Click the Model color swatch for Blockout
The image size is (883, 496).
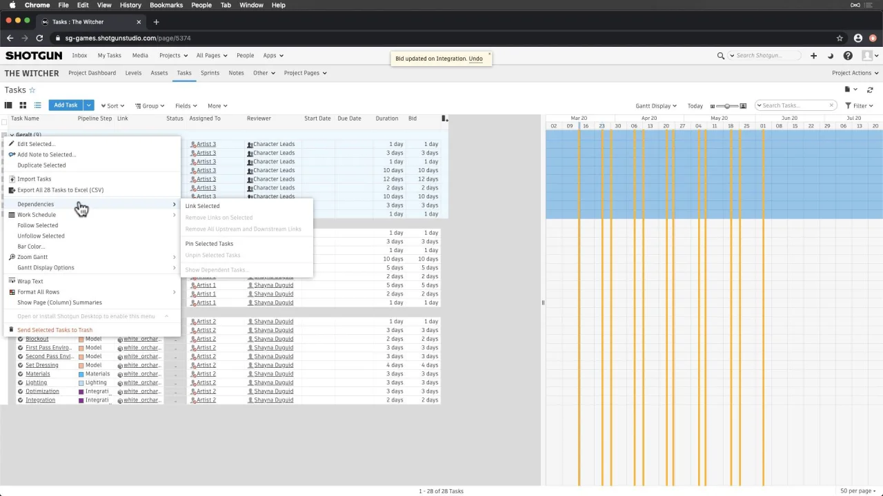[81, 339]
